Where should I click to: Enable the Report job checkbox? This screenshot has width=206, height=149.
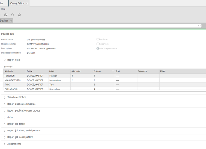point(98,44)
